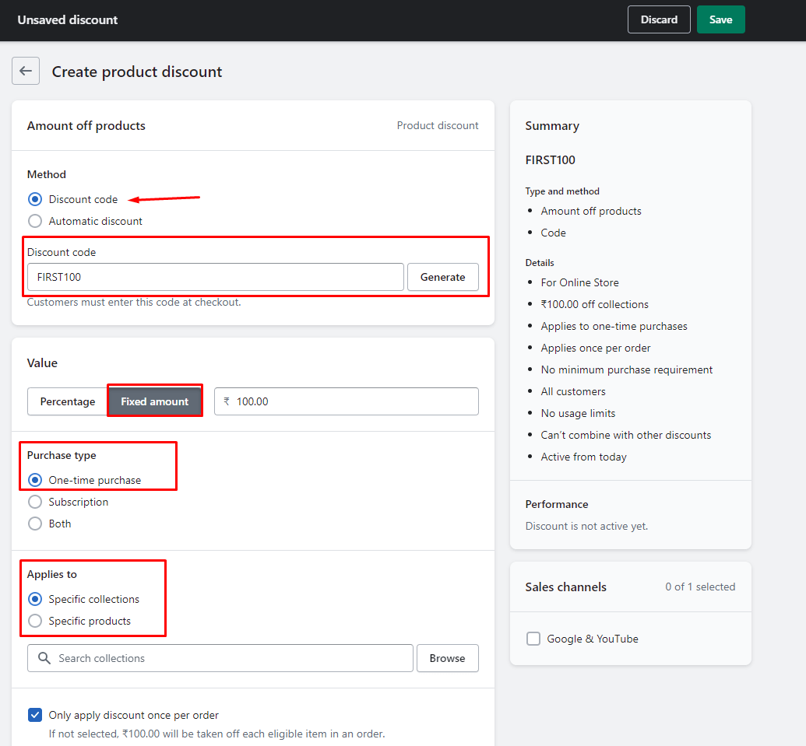This screenshot has width=806, height=746.
Task: Select the Discount code method
Action: pos(35,199)
